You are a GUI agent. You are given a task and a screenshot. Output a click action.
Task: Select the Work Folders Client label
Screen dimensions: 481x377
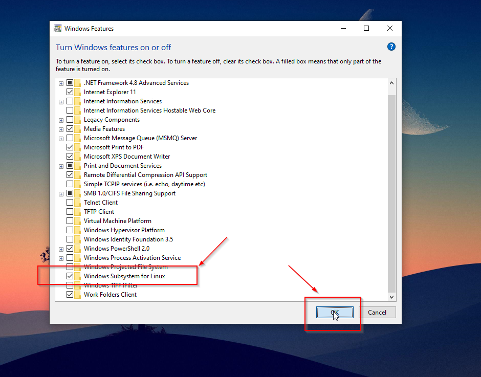(x=110, y=295)
